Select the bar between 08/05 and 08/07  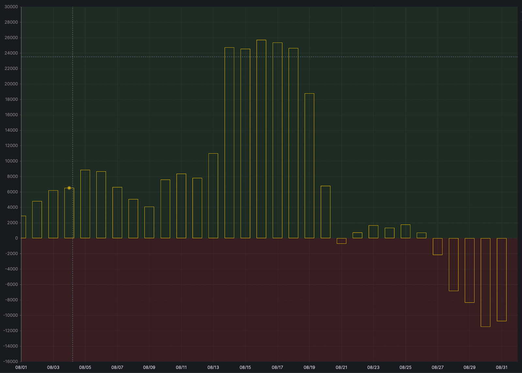tap(101, 205)
